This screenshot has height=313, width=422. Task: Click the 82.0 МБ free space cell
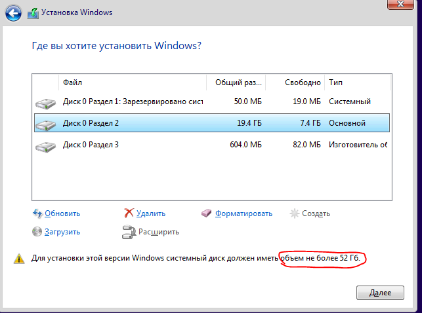coord(306,145)
